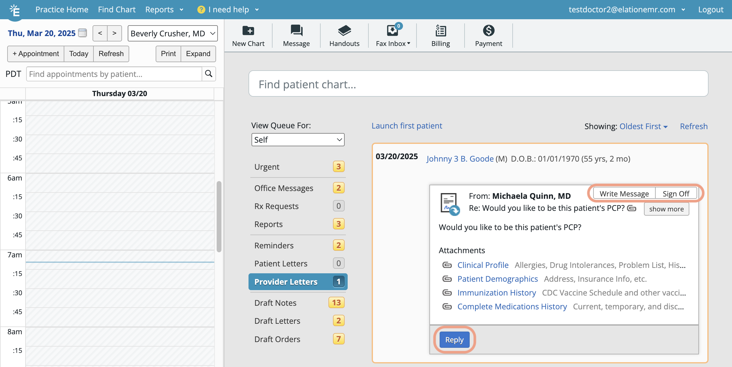Image resolution: width=732 pixels, height=367 pixels.
Task: Click the calendar date picker icon
Action: point(82,33)
